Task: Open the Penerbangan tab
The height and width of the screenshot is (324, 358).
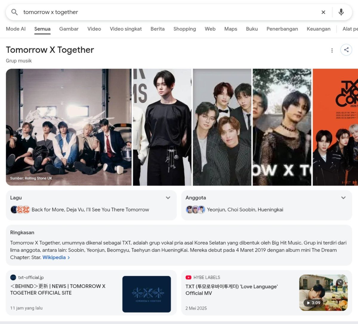Action: (x=282, y=29)
